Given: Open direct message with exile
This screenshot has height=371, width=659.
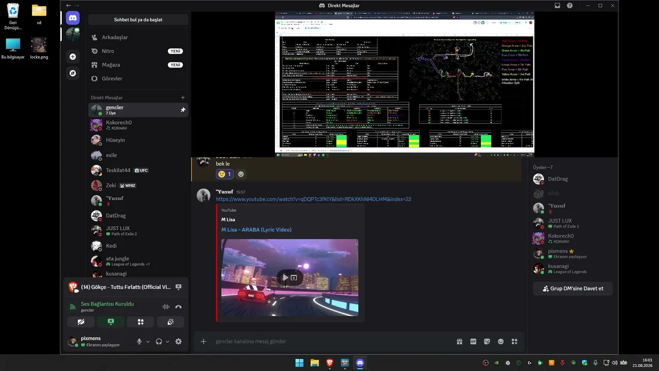Looking at the screenshot, I should click(x=138, y=155).
